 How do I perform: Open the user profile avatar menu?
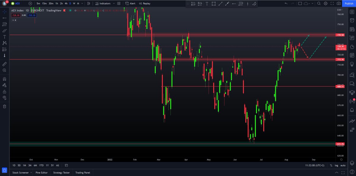tap(5, 3)
